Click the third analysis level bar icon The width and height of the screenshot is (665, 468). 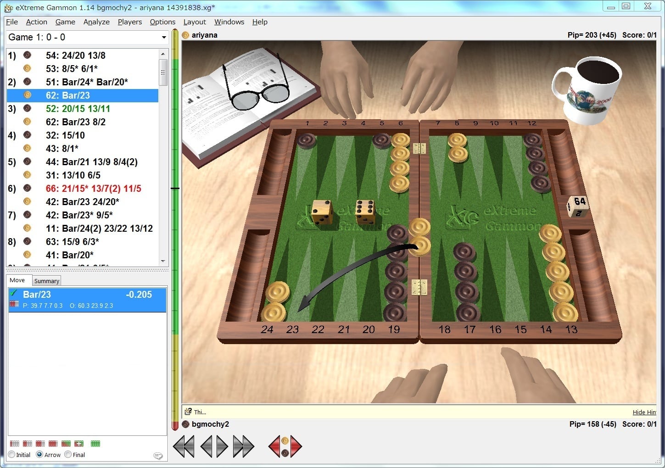click(40, 444)
